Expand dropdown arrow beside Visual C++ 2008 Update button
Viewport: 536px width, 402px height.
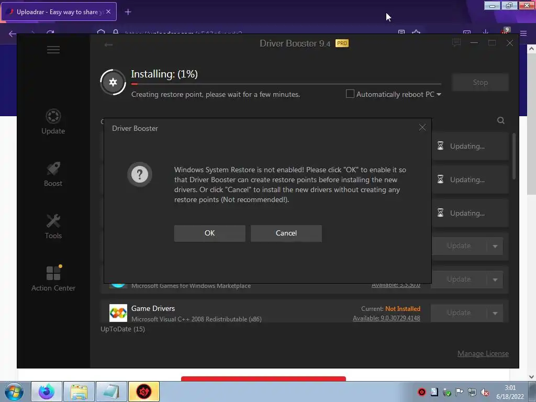495,313
